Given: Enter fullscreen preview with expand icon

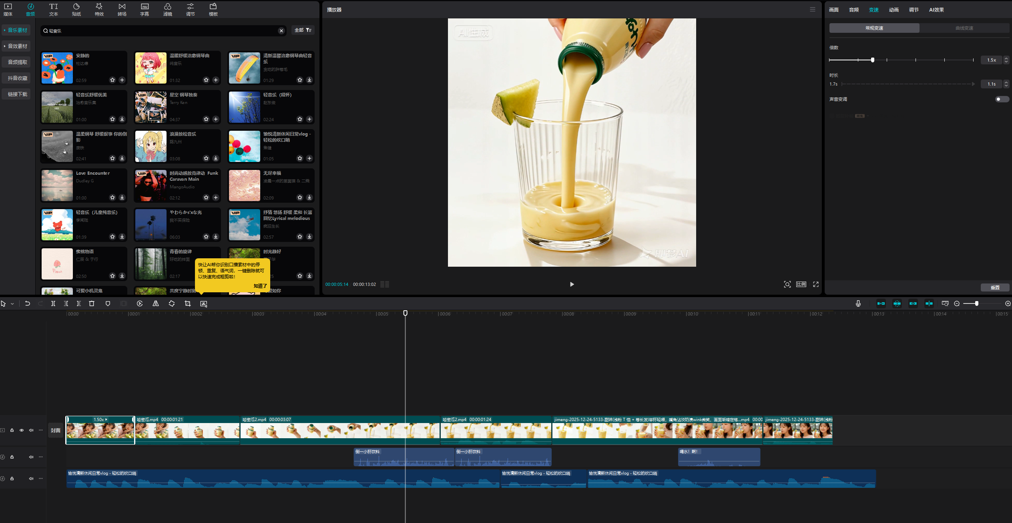Looking at the screenshot, I should (815, 284).
